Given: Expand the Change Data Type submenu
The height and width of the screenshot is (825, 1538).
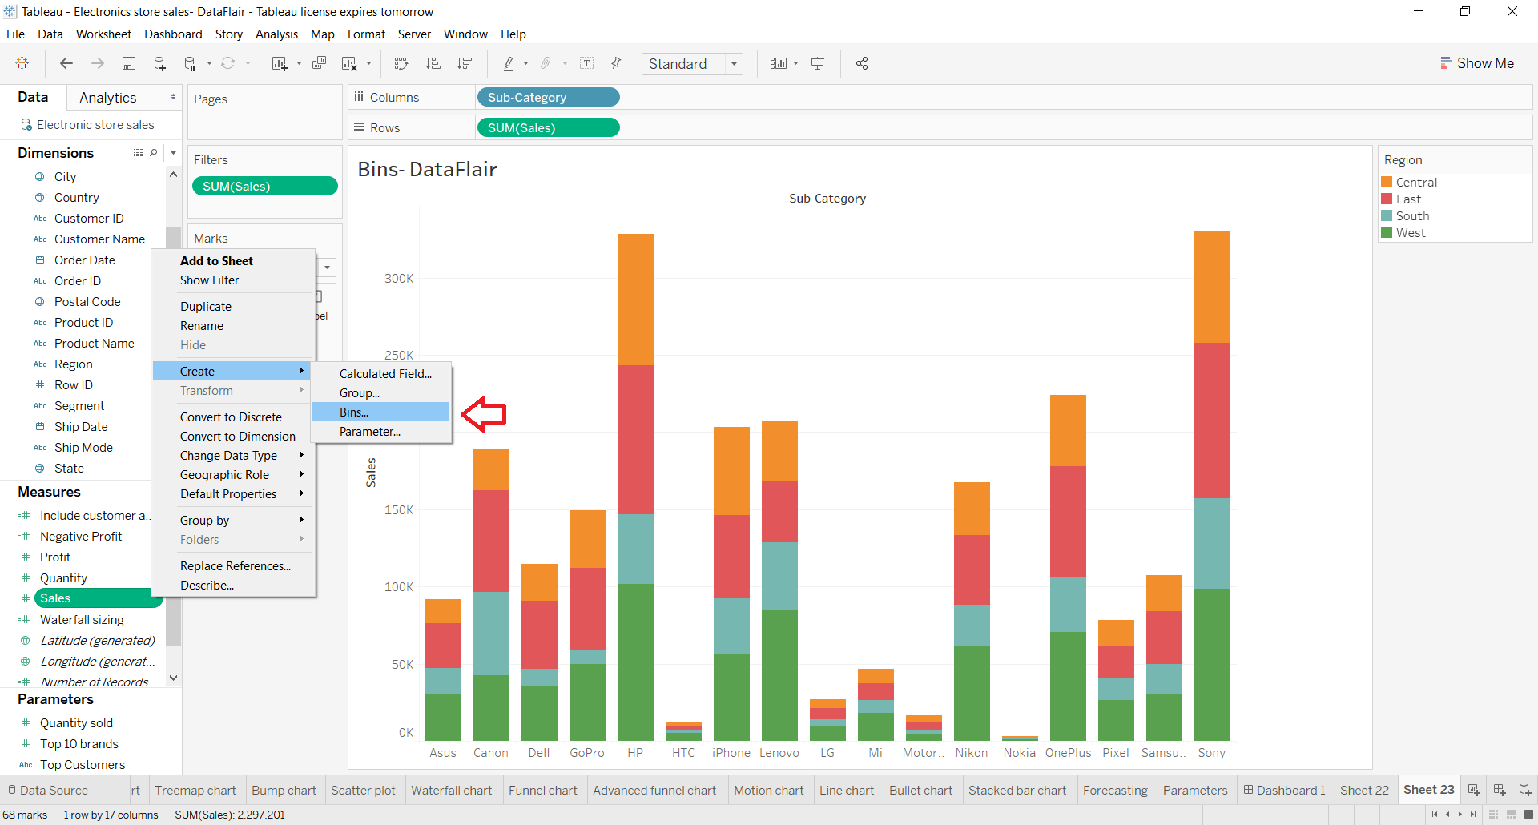Looking at the screenshot, I should tap(302, 455).
